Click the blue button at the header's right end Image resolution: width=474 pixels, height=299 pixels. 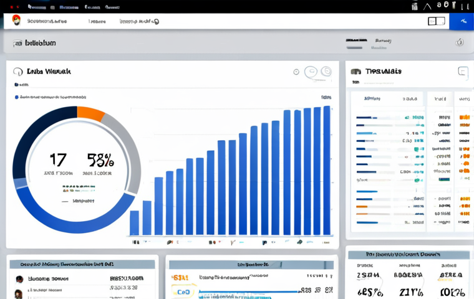(x=462, y=21)
